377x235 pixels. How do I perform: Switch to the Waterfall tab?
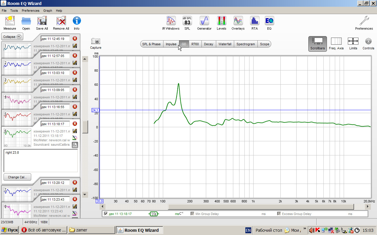point(225,44)
